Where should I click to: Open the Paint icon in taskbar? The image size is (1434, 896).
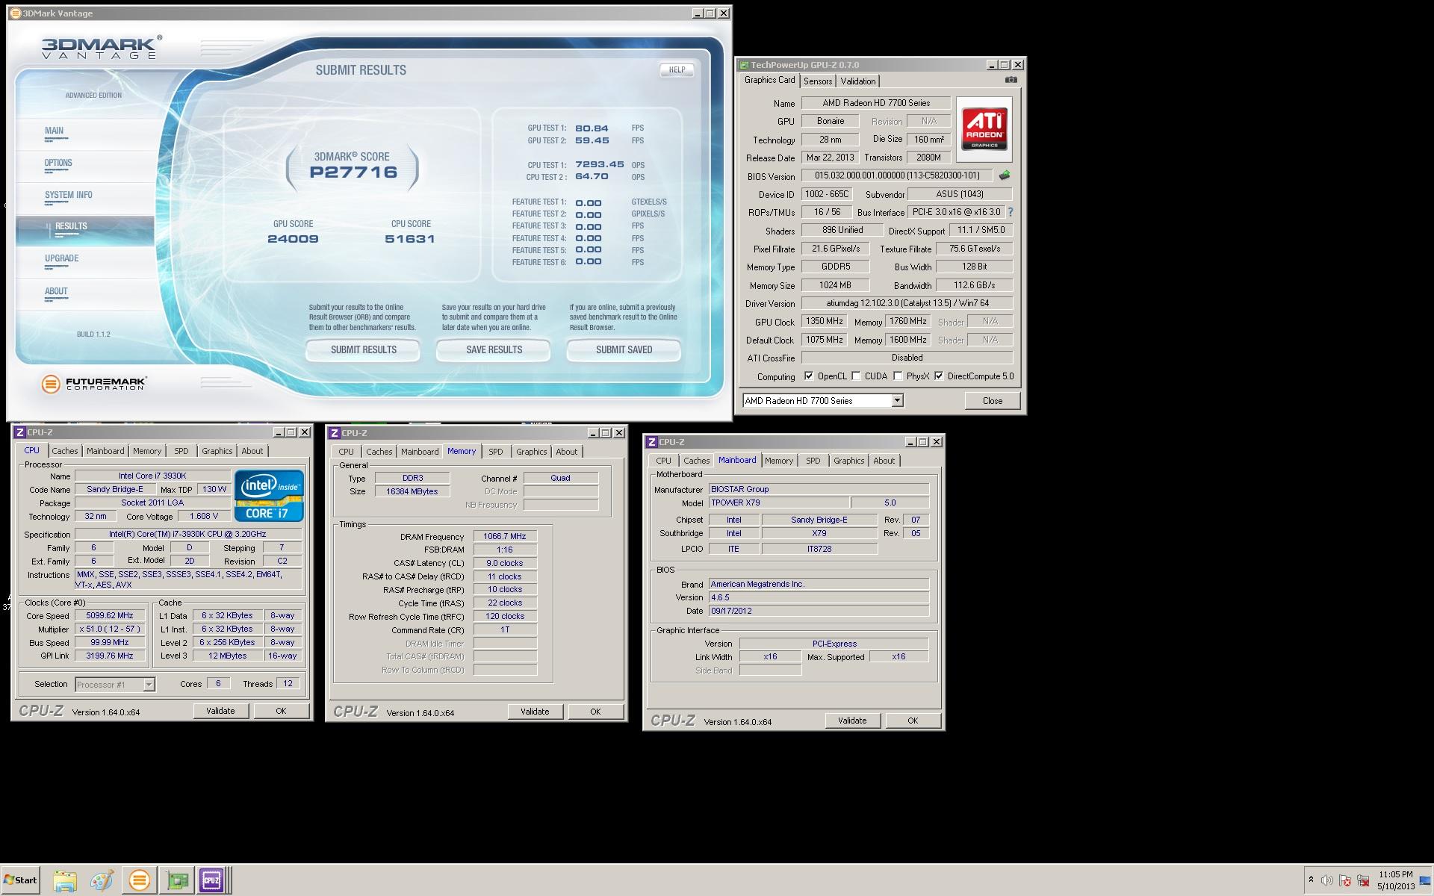pos(102,880)
